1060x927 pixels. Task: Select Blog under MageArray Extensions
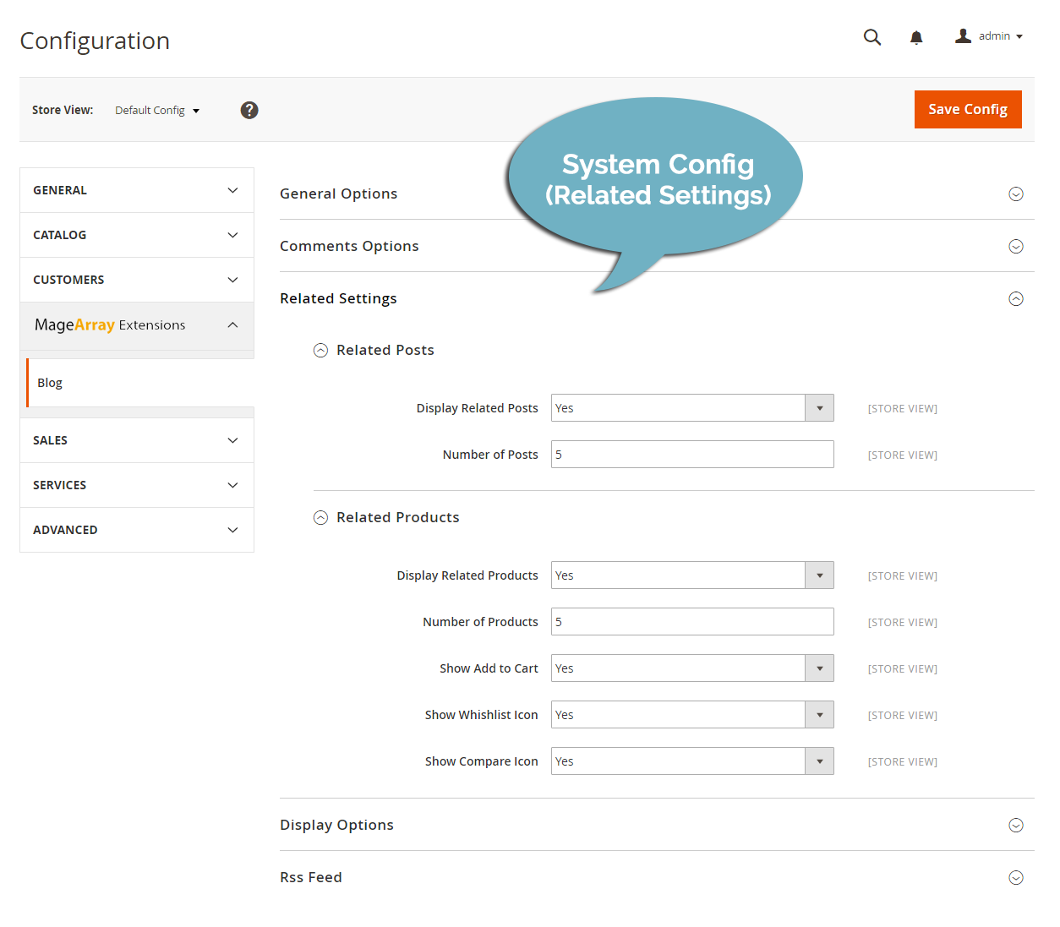click(50, 382)
